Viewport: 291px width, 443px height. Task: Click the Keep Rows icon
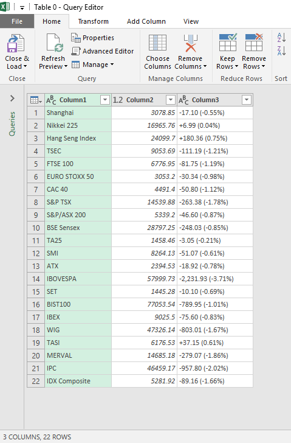[228, 43]
